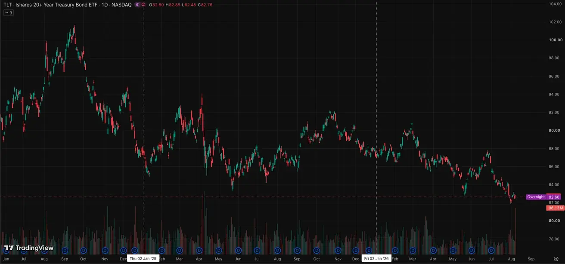Click the September 2025 dividend marker
The width and height of the screenshot is (565, 264).
pos(297,250)
